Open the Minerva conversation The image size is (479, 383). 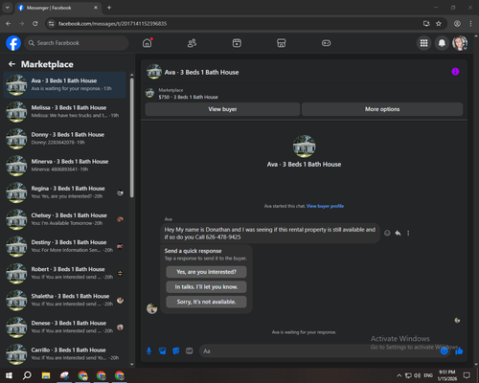[65, 166]
